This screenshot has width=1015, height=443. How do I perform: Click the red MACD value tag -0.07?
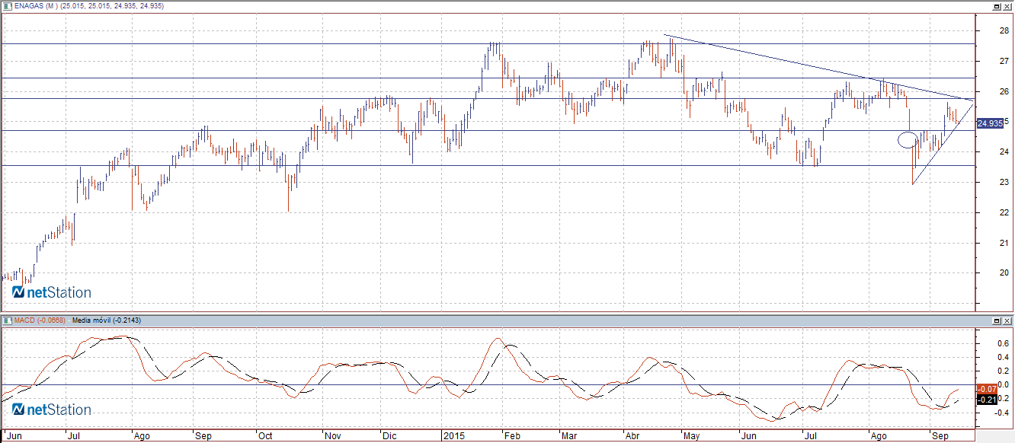(987, 389)
